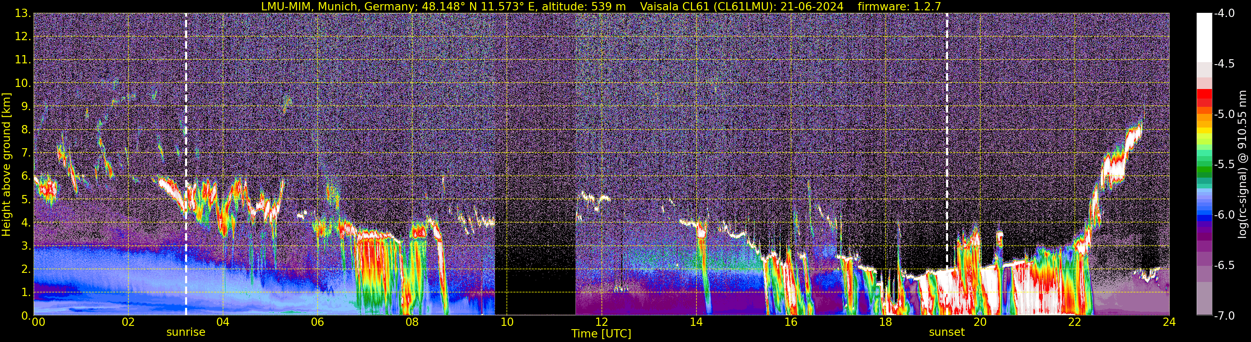Click the "-6.5" colorbar tick label
The height and width of the screenshot is (342, 1251).
click(1224, 265)
